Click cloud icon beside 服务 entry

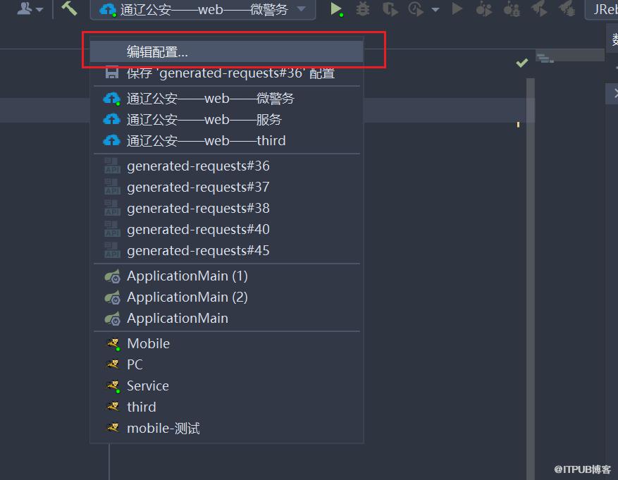(x=111, y=119)
